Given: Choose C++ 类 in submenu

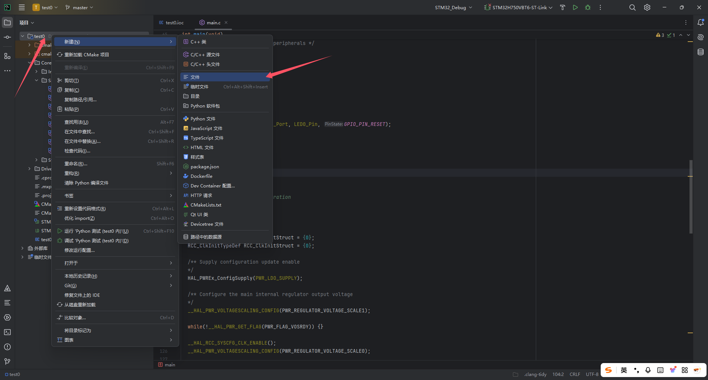Looking at the screenshot, I should click(225, 42).
